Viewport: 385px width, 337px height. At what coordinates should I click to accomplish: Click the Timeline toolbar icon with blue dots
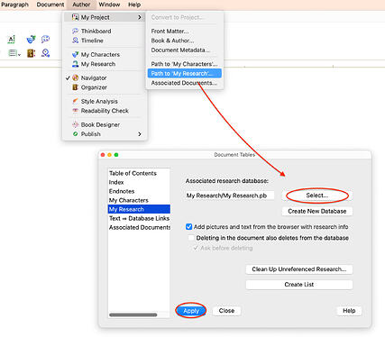pos(45,53)
